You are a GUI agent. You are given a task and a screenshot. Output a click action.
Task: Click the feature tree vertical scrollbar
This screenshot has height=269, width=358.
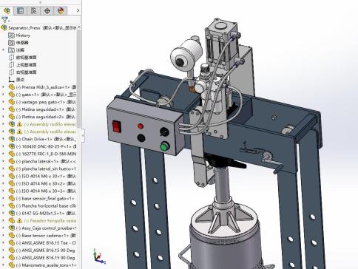[x=78, y=79]
